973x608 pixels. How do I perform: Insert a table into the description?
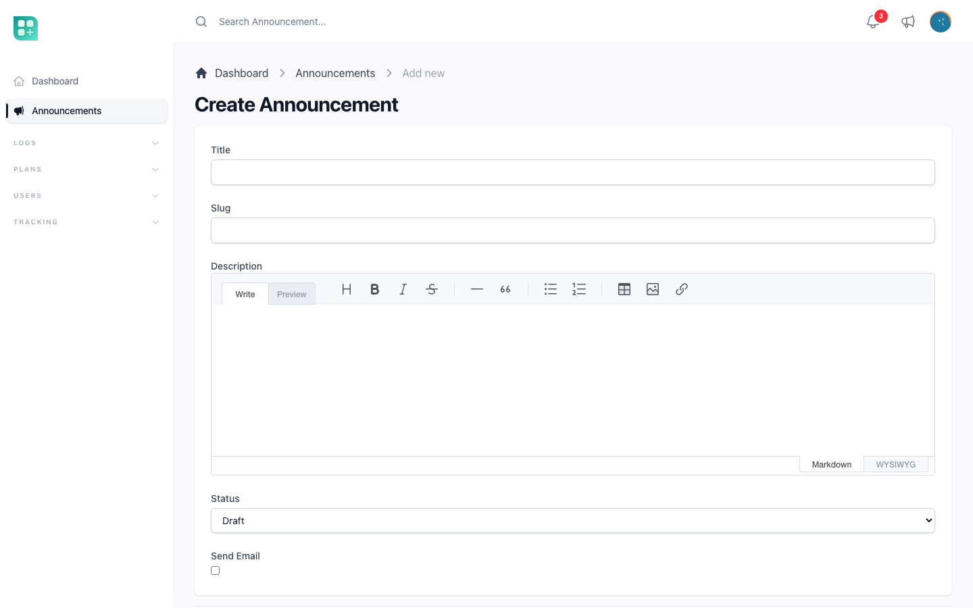(x=624, y=289)
